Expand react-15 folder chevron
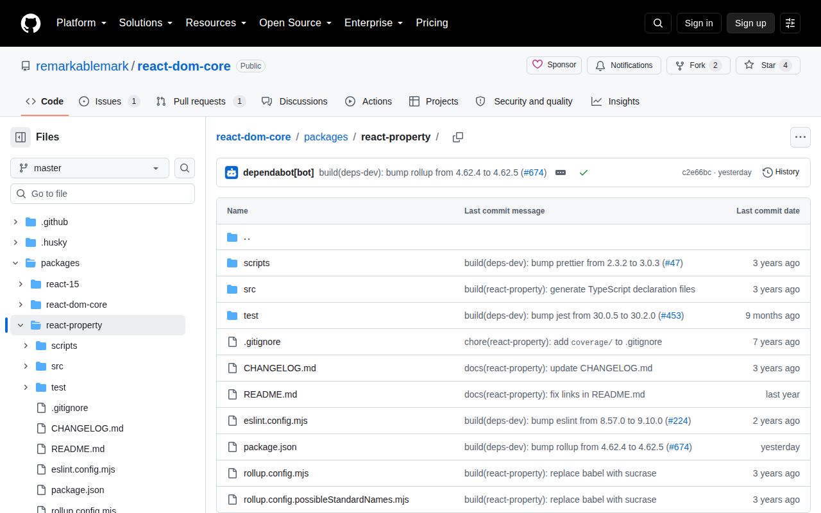Viewport: 821px width, 513px height. tap(21, 284)
